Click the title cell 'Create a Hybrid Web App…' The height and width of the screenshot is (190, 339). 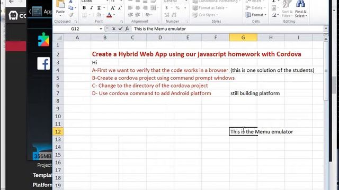click(197, 54)
